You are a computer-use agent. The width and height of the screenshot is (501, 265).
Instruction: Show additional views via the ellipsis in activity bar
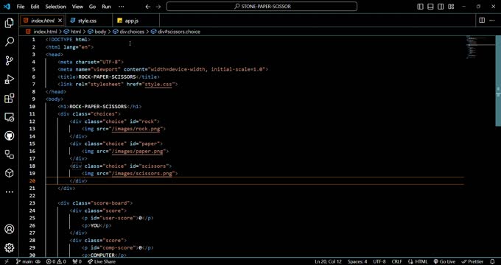pyautogui.click(x=10, y=192)
